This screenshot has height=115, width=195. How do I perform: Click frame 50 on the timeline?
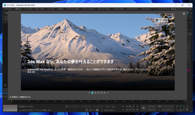[x=98, y=101]
